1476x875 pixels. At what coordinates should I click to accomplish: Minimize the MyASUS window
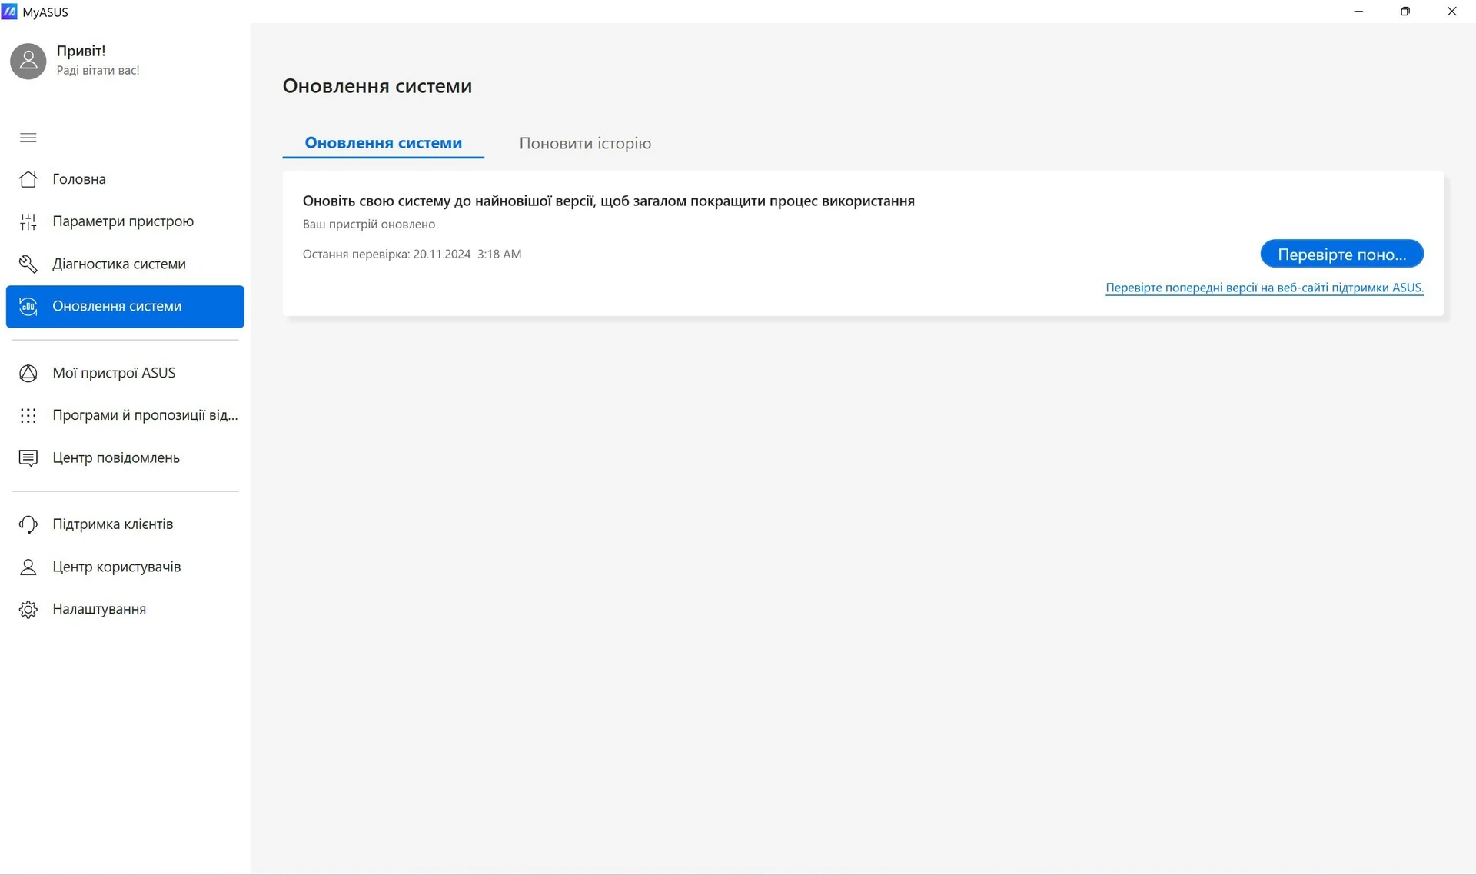tap(1358, 12)
